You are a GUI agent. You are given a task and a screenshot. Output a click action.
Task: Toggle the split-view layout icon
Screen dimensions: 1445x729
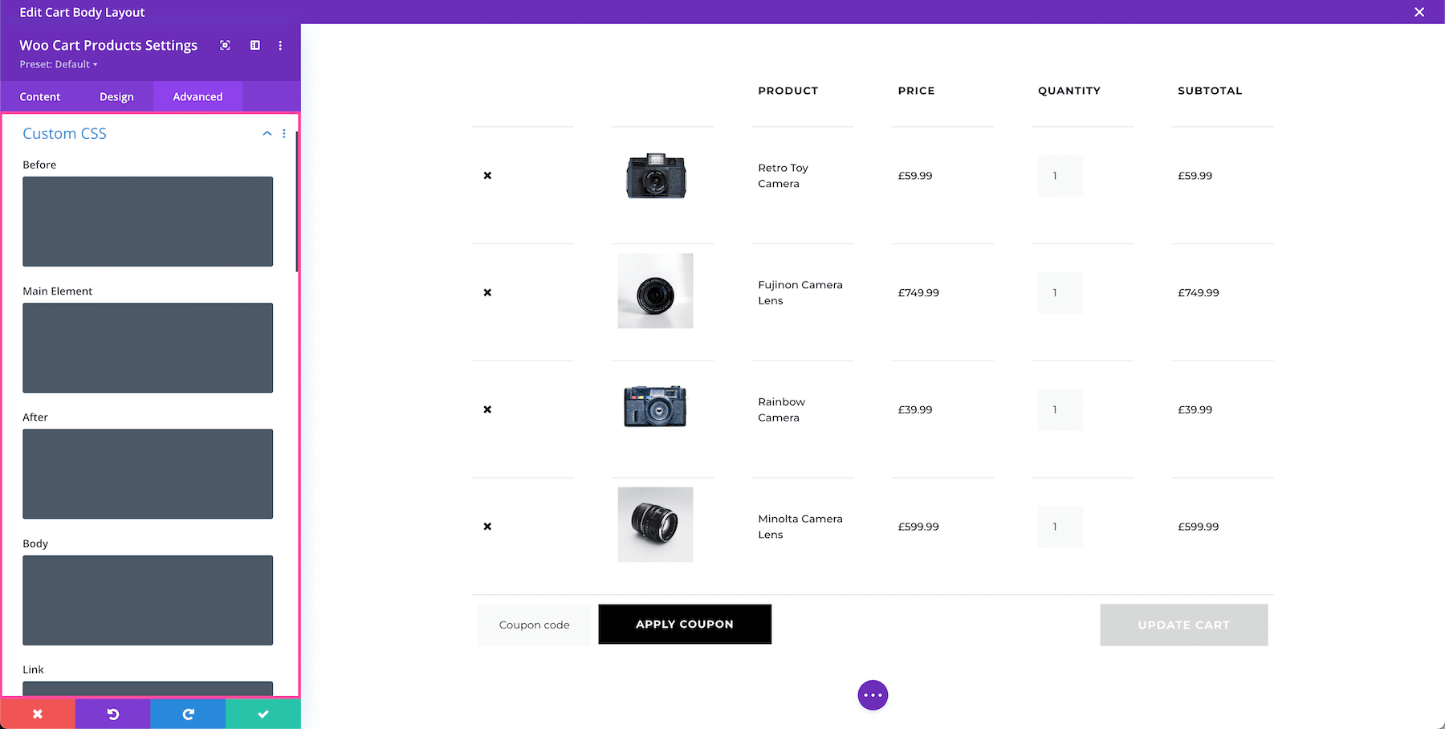pos(254,46)
